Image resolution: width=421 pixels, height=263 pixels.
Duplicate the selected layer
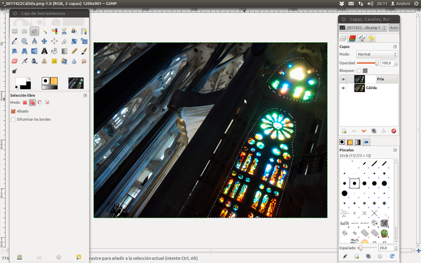tap(374, 131)
